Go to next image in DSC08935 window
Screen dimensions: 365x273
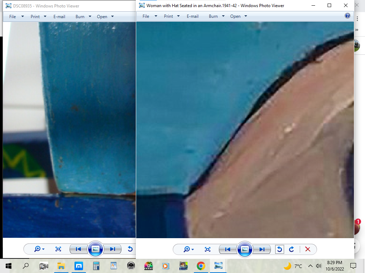(x=112, y=249)
